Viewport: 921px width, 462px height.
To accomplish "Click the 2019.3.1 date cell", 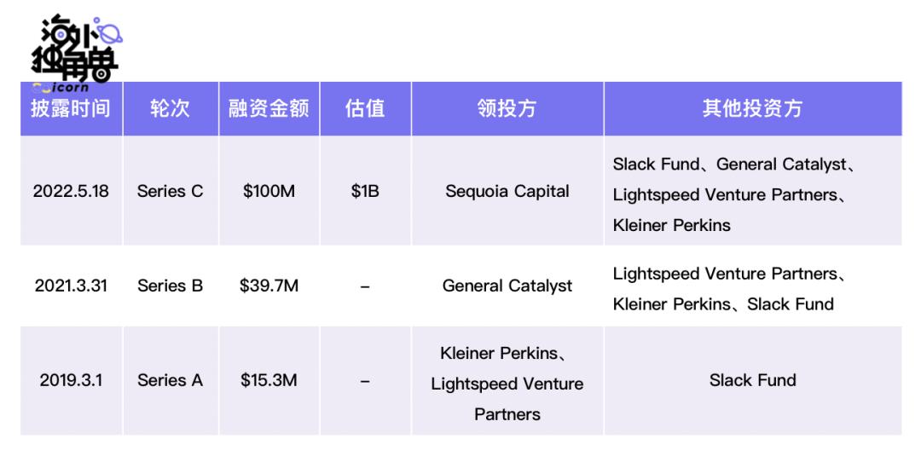I will point(71,380).
